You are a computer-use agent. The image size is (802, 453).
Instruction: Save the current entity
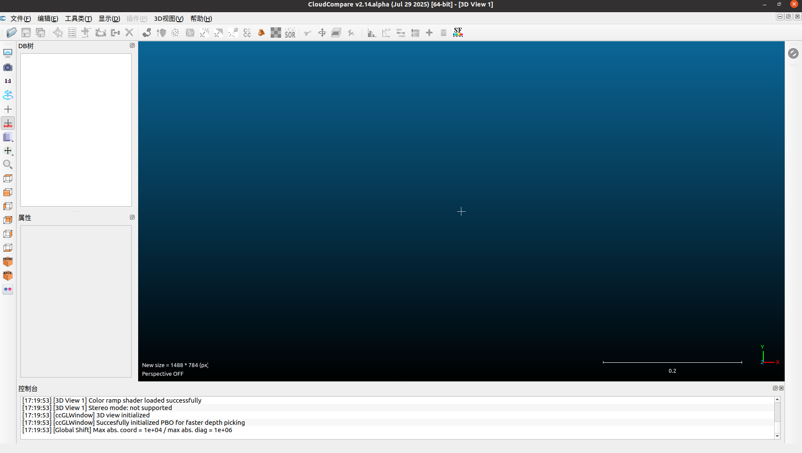click(26, 33)
